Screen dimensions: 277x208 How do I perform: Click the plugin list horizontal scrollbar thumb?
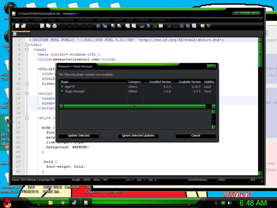(x=134, y=106)
